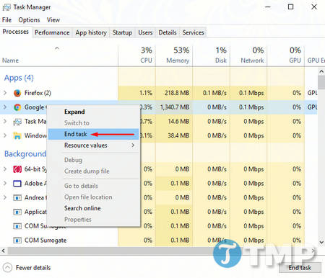Click Firefox CPU value 1.1%
The image size is (325, 278).
146,93
